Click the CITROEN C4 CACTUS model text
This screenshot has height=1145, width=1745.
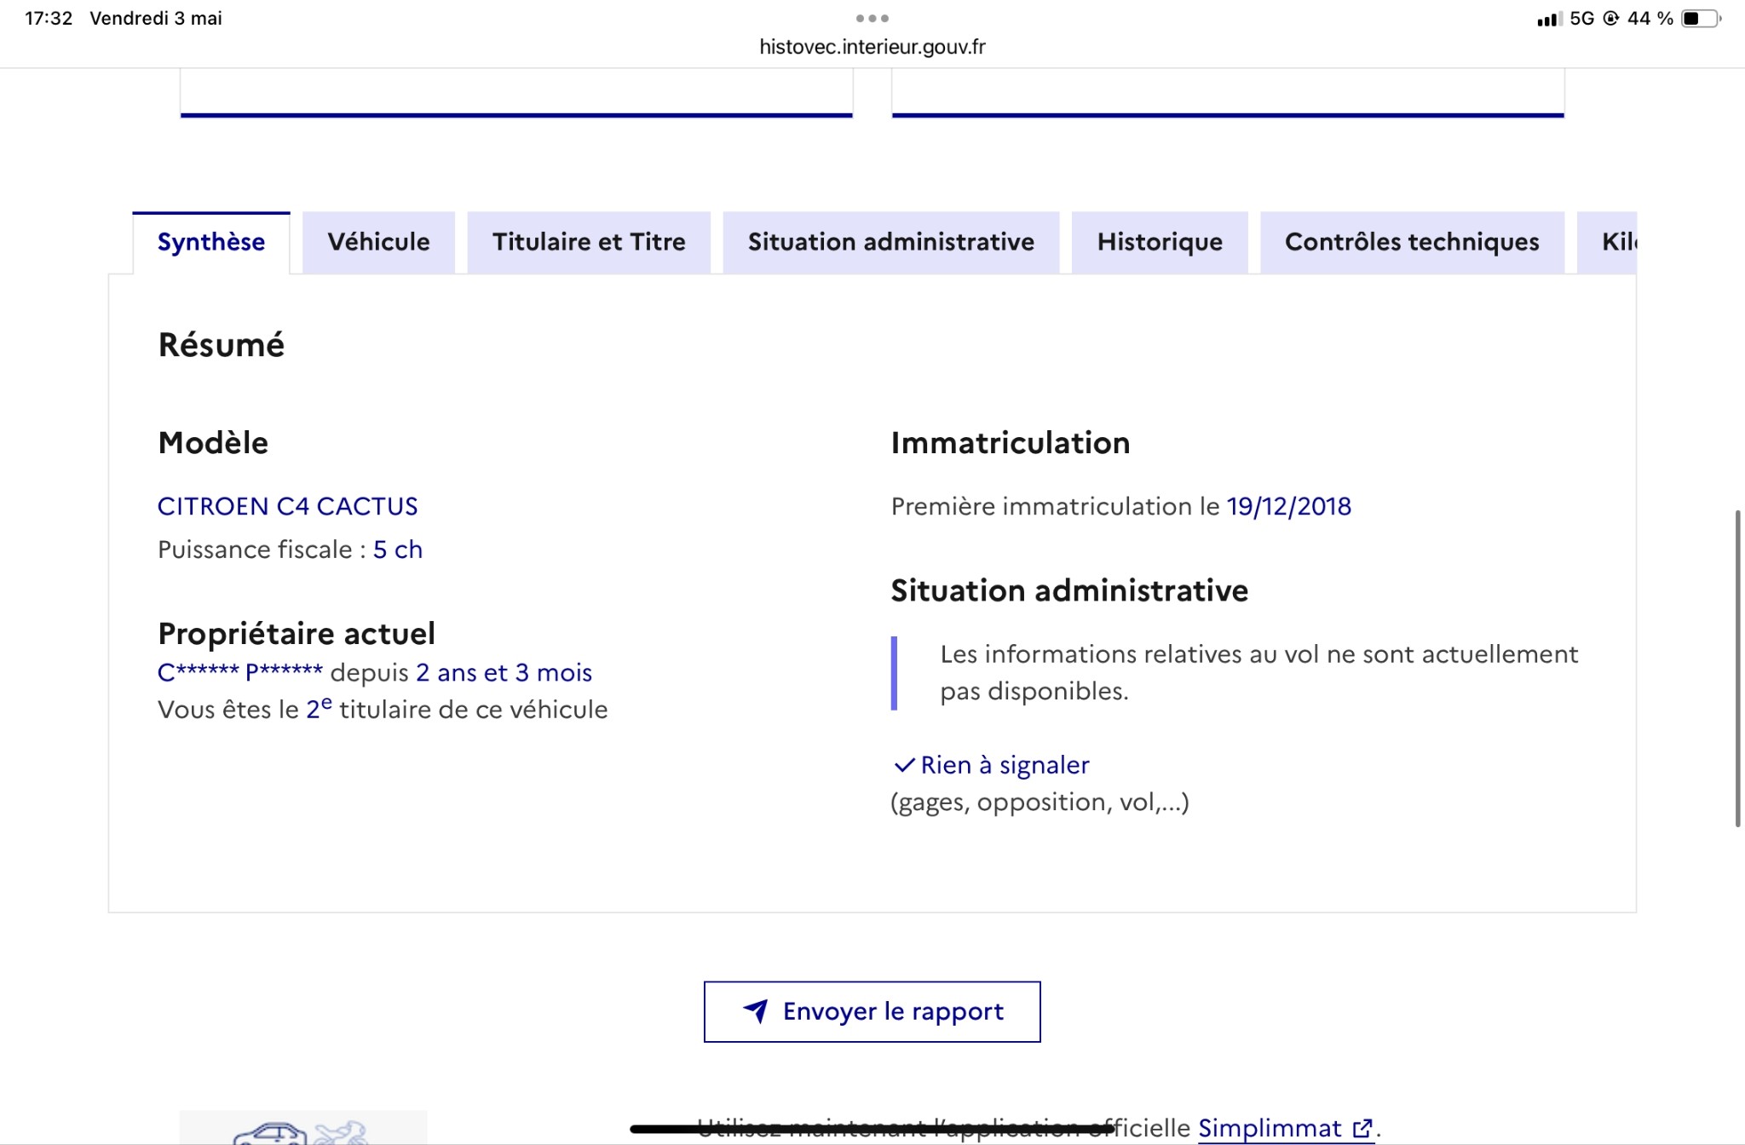tap(288, 506)
